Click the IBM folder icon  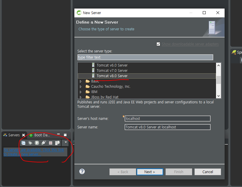tap(88, 92)
